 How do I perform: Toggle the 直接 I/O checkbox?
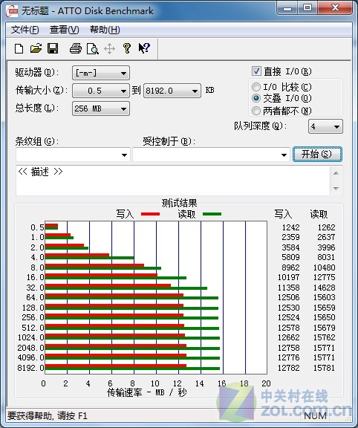(256, 71)
